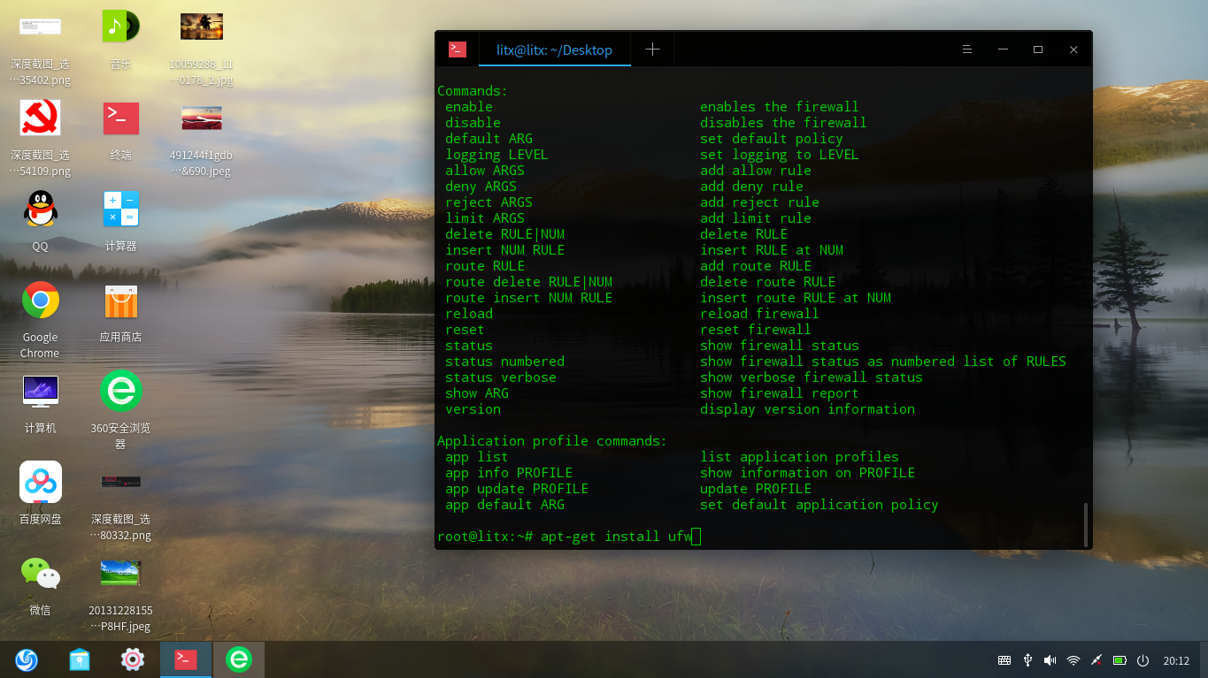Open the terminal hamburger menu
Screen dimensions: 1208x678
(966, 50)
